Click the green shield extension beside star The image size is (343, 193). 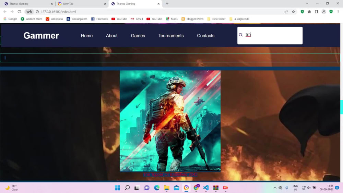302,12
